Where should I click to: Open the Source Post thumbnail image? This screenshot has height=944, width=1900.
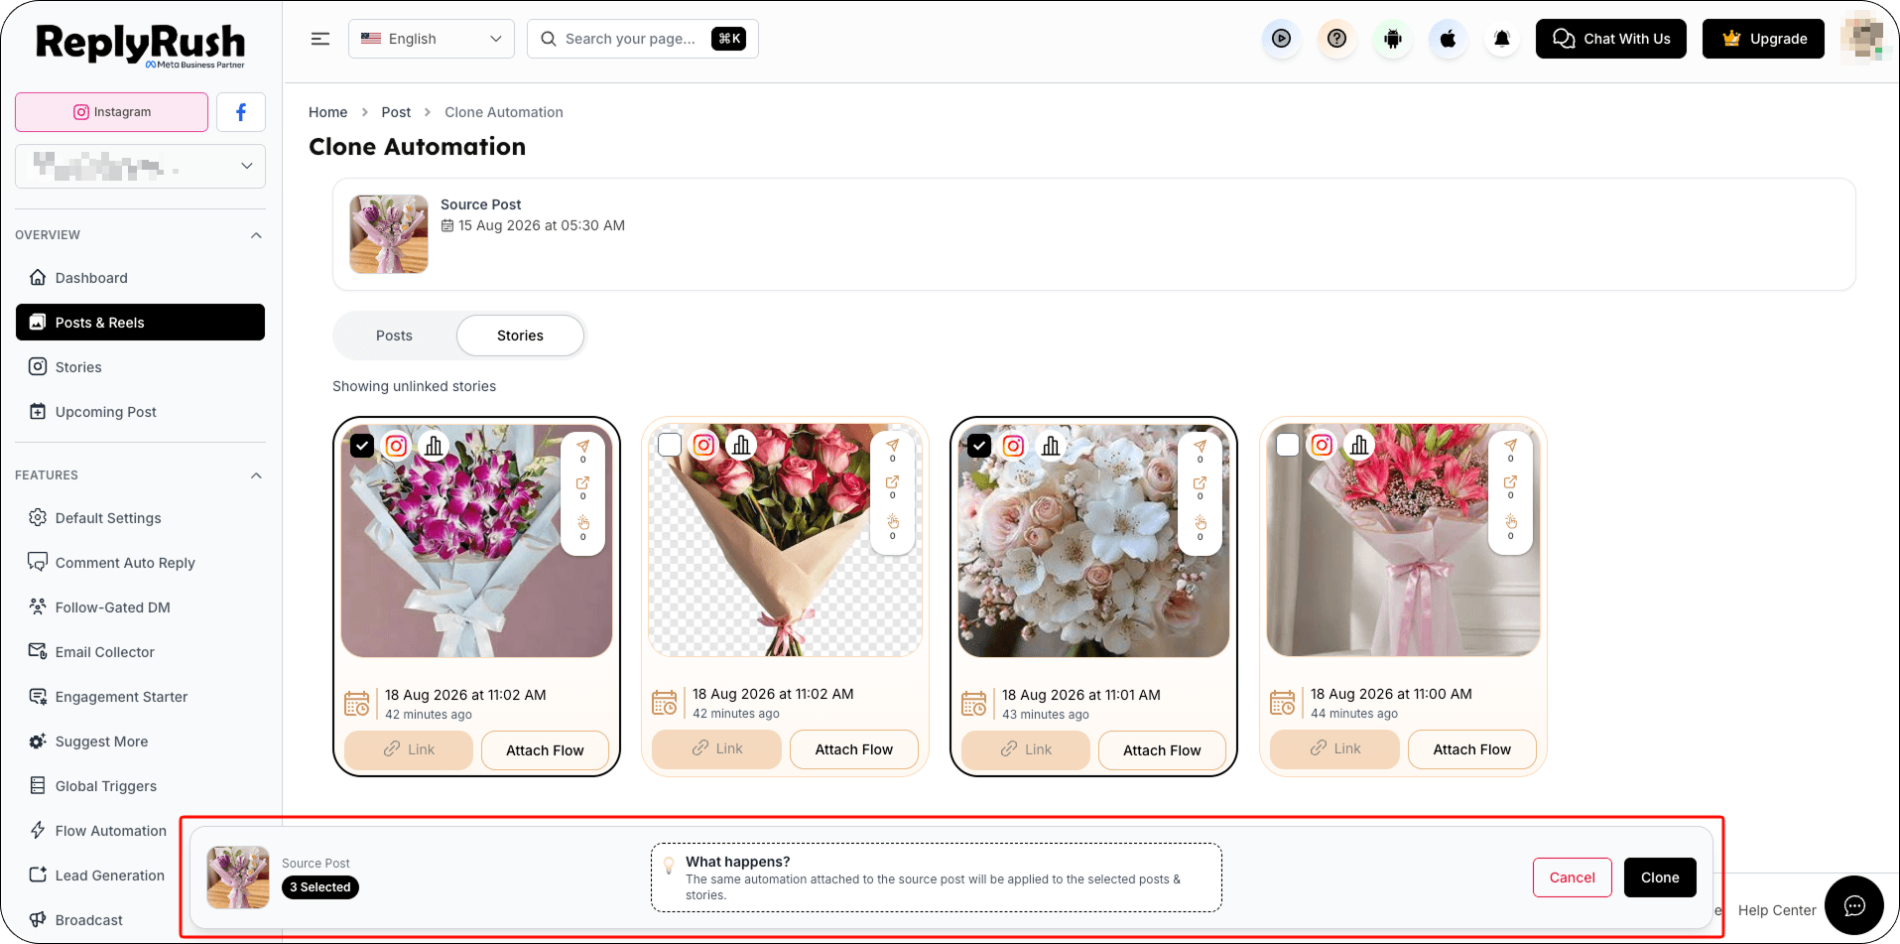coord(389,234)
